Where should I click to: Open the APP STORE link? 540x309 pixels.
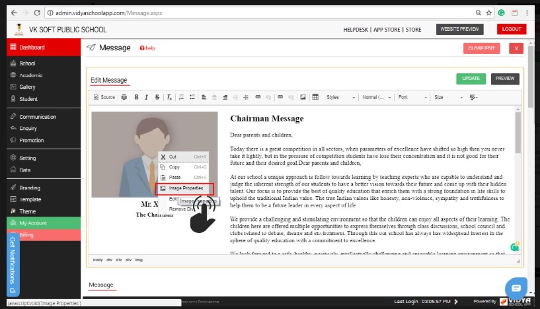click(387, 30)
